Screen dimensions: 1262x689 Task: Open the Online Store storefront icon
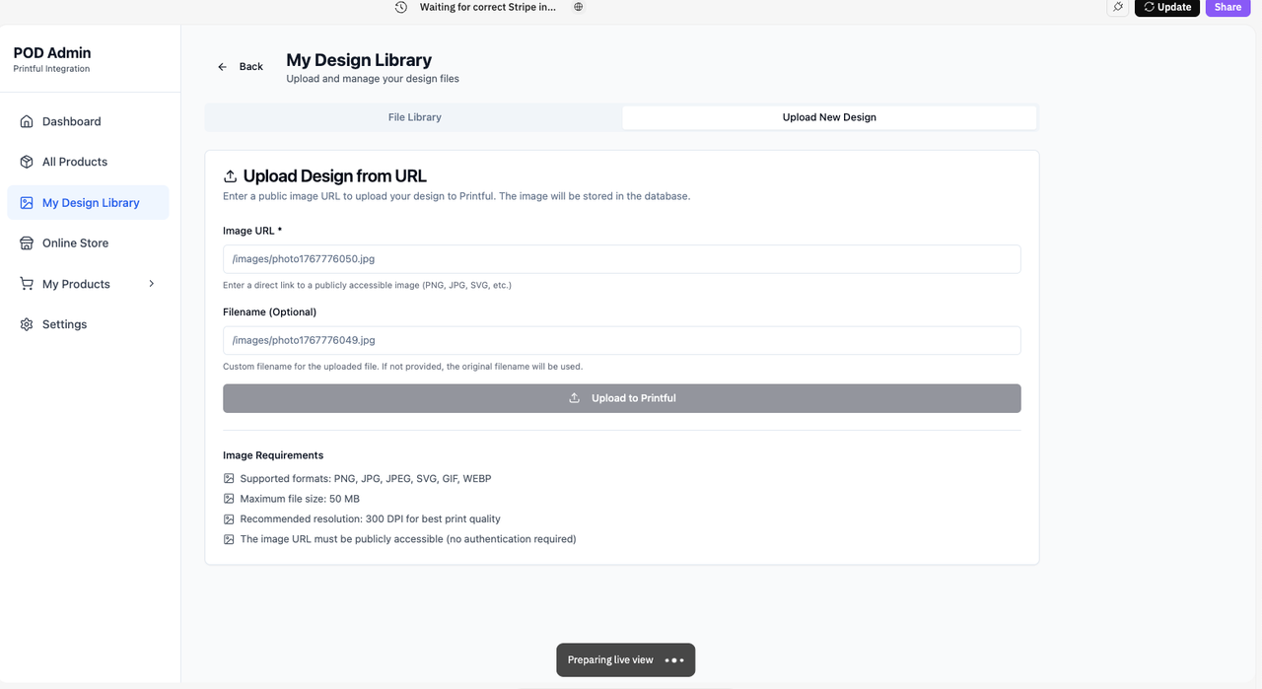tap(26, 242)
